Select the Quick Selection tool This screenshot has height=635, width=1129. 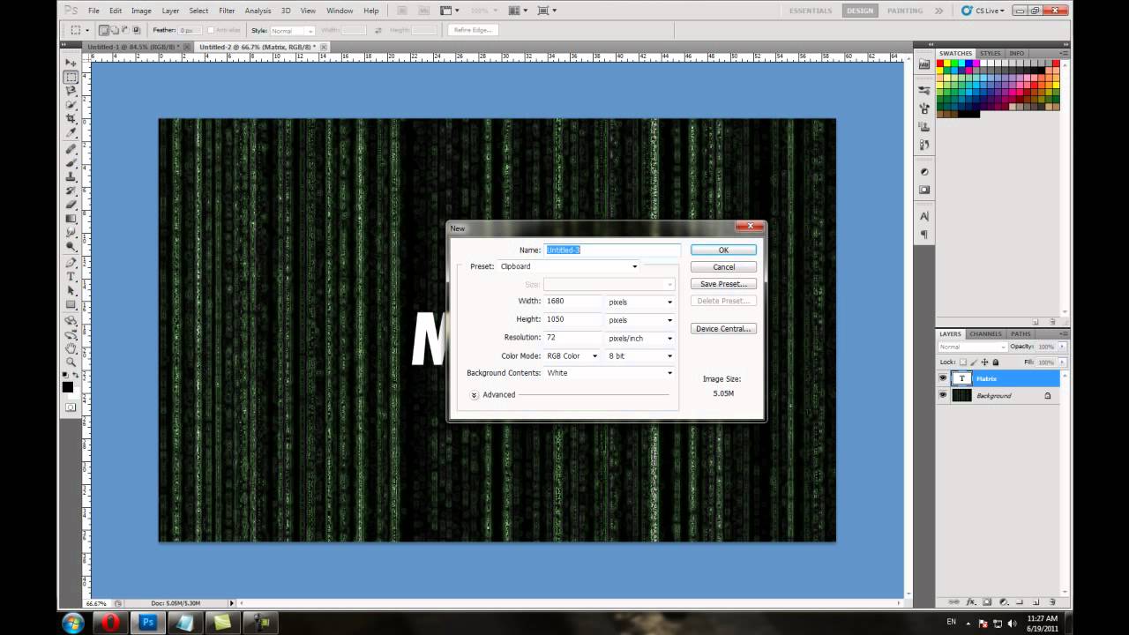(71, 105)
